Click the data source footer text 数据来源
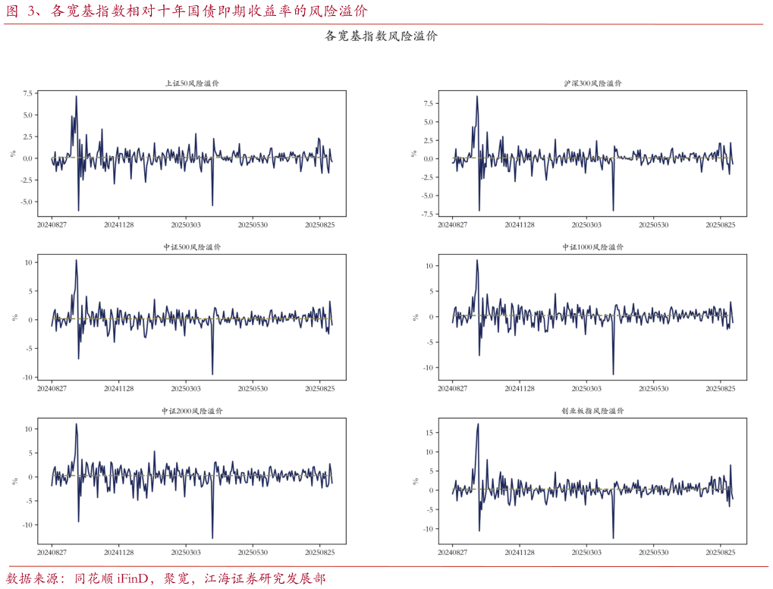773x589 pixels. tap(165, 578)
